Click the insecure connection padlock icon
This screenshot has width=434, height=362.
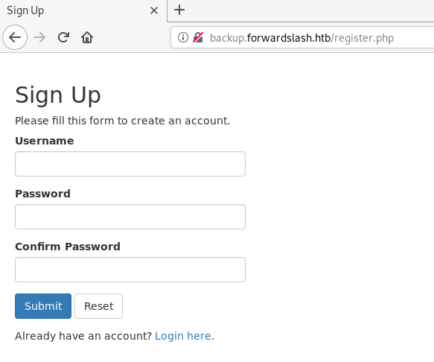pos(198,37)
